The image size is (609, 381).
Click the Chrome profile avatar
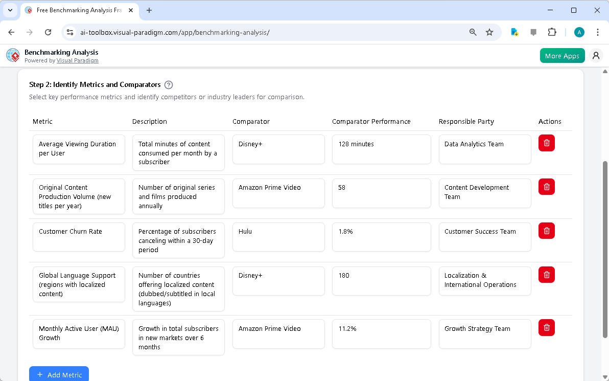click(579, 32)
